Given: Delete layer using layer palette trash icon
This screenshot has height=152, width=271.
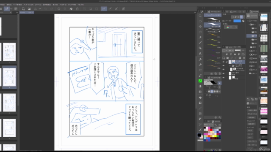Looking at the screenshot, I should (244, 58).
